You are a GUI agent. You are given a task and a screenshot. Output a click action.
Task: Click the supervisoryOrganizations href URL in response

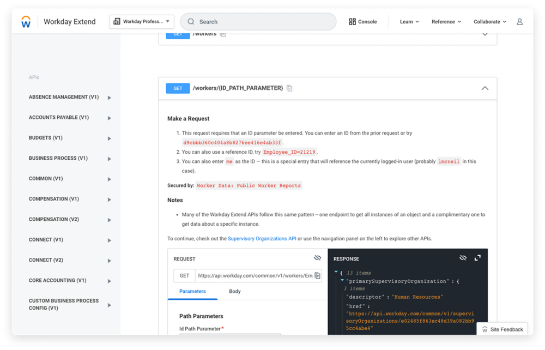tap(410, 321)
